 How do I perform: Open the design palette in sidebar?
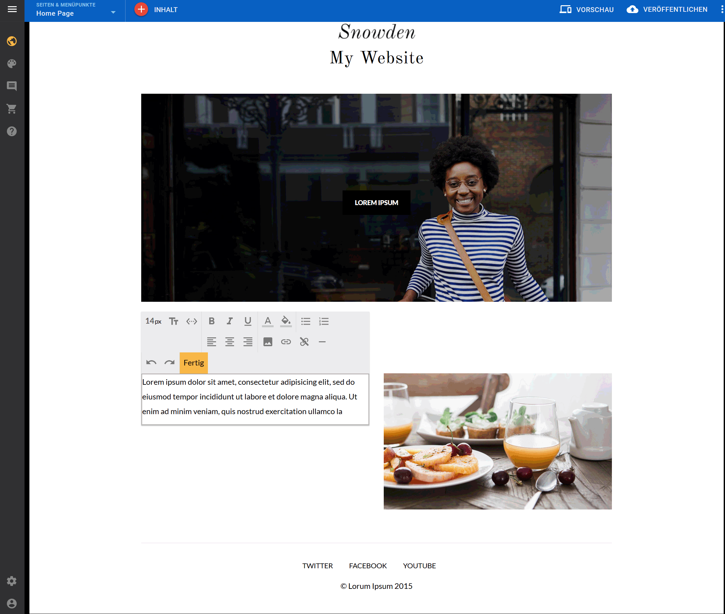pyautogui.click(x=12, y=63)
